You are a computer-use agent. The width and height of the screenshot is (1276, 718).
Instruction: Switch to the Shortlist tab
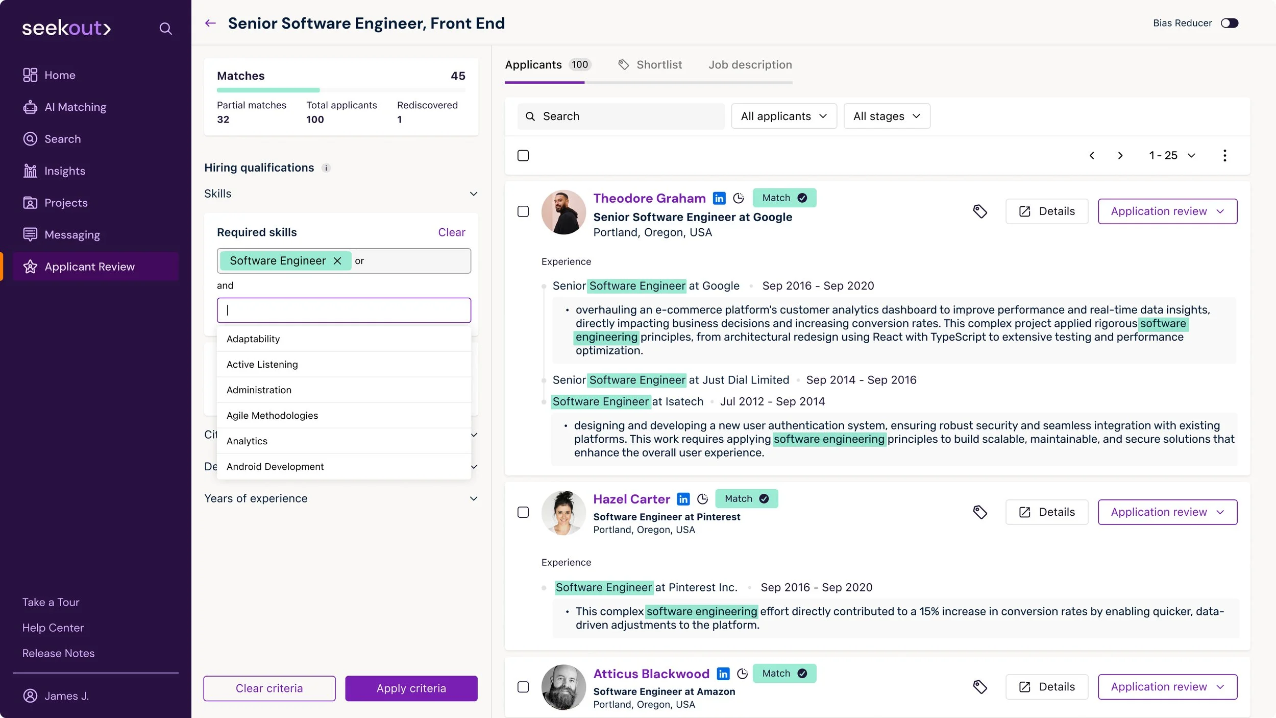(x=658, y=65)
